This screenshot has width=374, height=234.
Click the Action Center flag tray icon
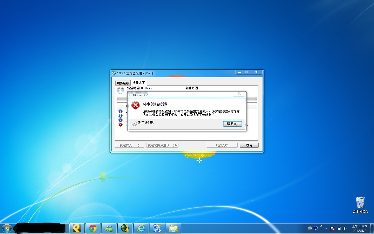(332, 229)
